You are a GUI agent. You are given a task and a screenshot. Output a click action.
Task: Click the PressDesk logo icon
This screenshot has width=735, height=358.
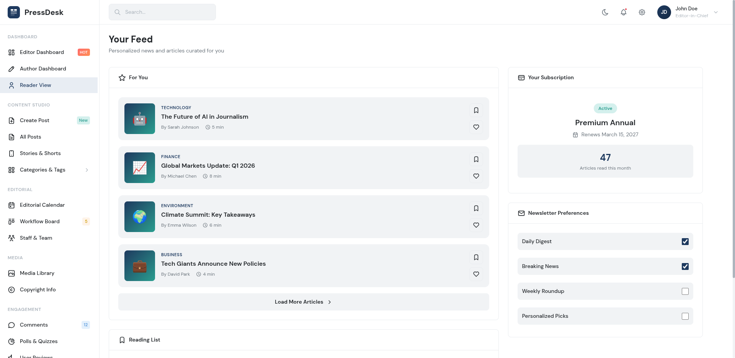click(x=13, y=12)
